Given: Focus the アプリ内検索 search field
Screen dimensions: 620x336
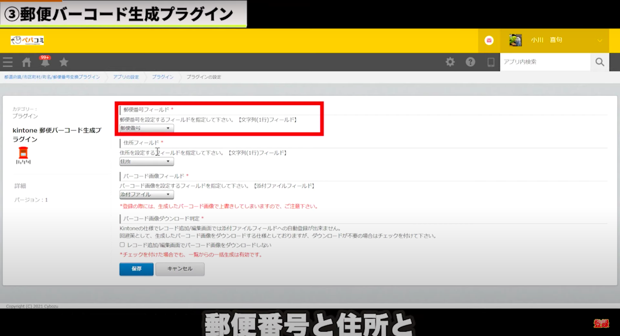Looking at the screenshot, I should click(545, 62).
